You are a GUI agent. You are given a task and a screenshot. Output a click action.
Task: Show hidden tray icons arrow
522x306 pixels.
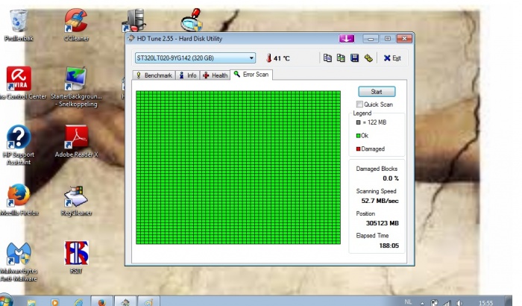422,303
